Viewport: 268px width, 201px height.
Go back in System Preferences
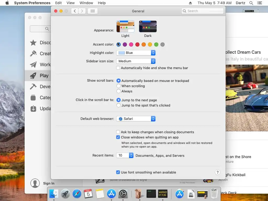75,11
